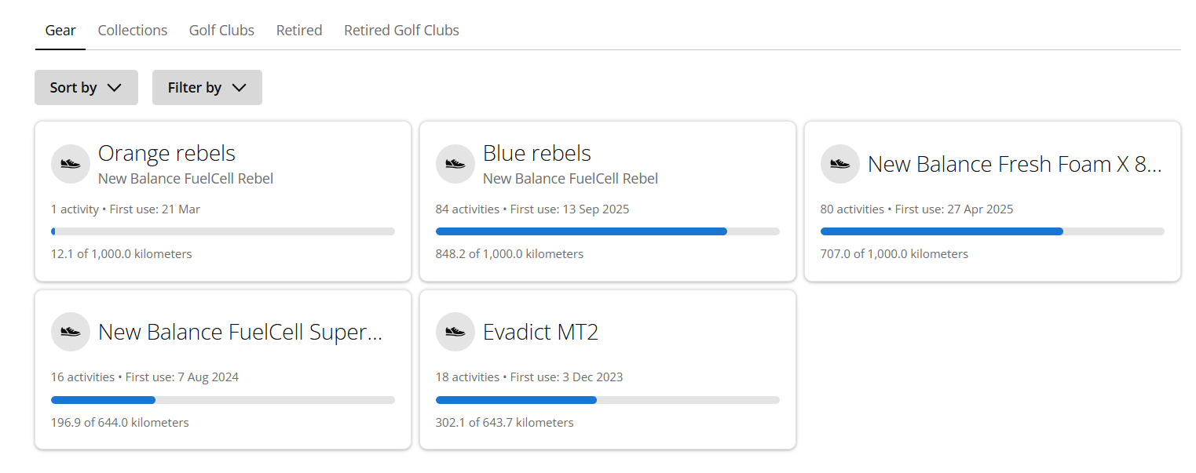Open the Retired tab
1196x473 pixels.
pyautogui.click(x=299, y=30)
